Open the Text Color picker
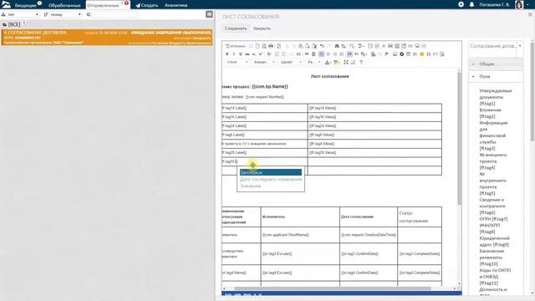The image size is (535, 301). tap(328, 62)
